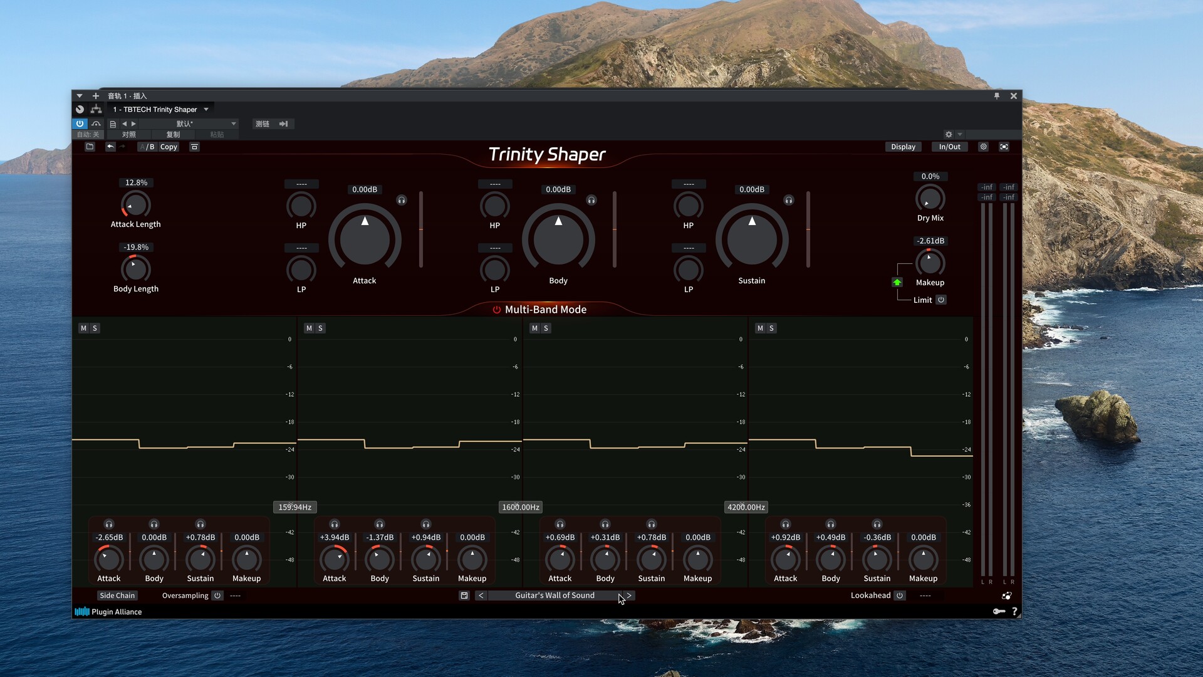Click the undo arrow icon
Viewport: 1203px width, 677px height.
tap(110, 147)
